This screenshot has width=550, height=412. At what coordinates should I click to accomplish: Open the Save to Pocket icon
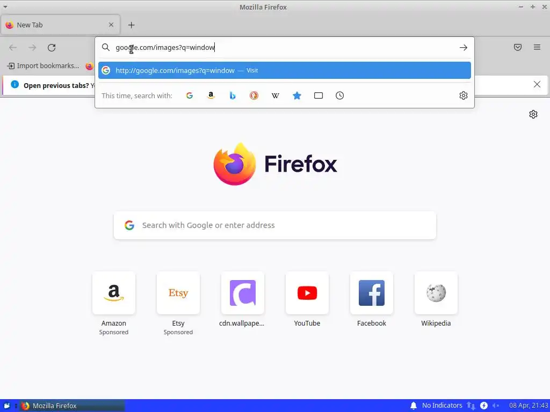[x=518, y=47]
